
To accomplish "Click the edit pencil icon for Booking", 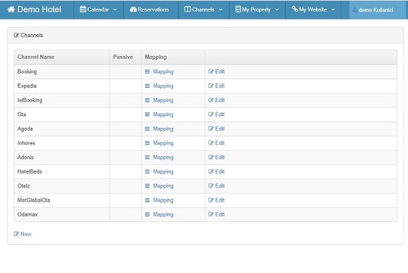I will 211,71.
